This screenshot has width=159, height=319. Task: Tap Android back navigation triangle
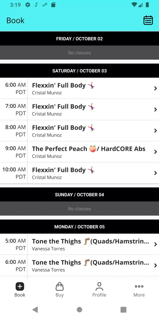35,310
